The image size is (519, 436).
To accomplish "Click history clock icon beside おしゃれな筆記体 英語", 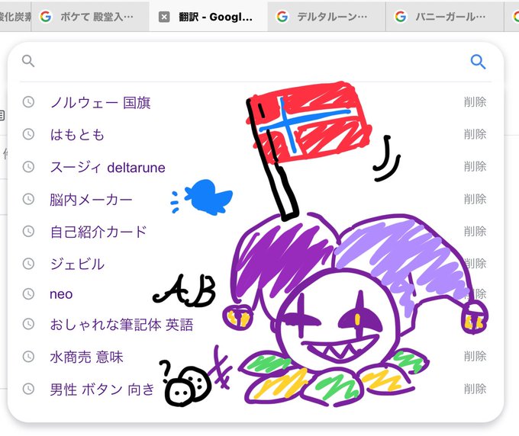I will coord(28,324).
